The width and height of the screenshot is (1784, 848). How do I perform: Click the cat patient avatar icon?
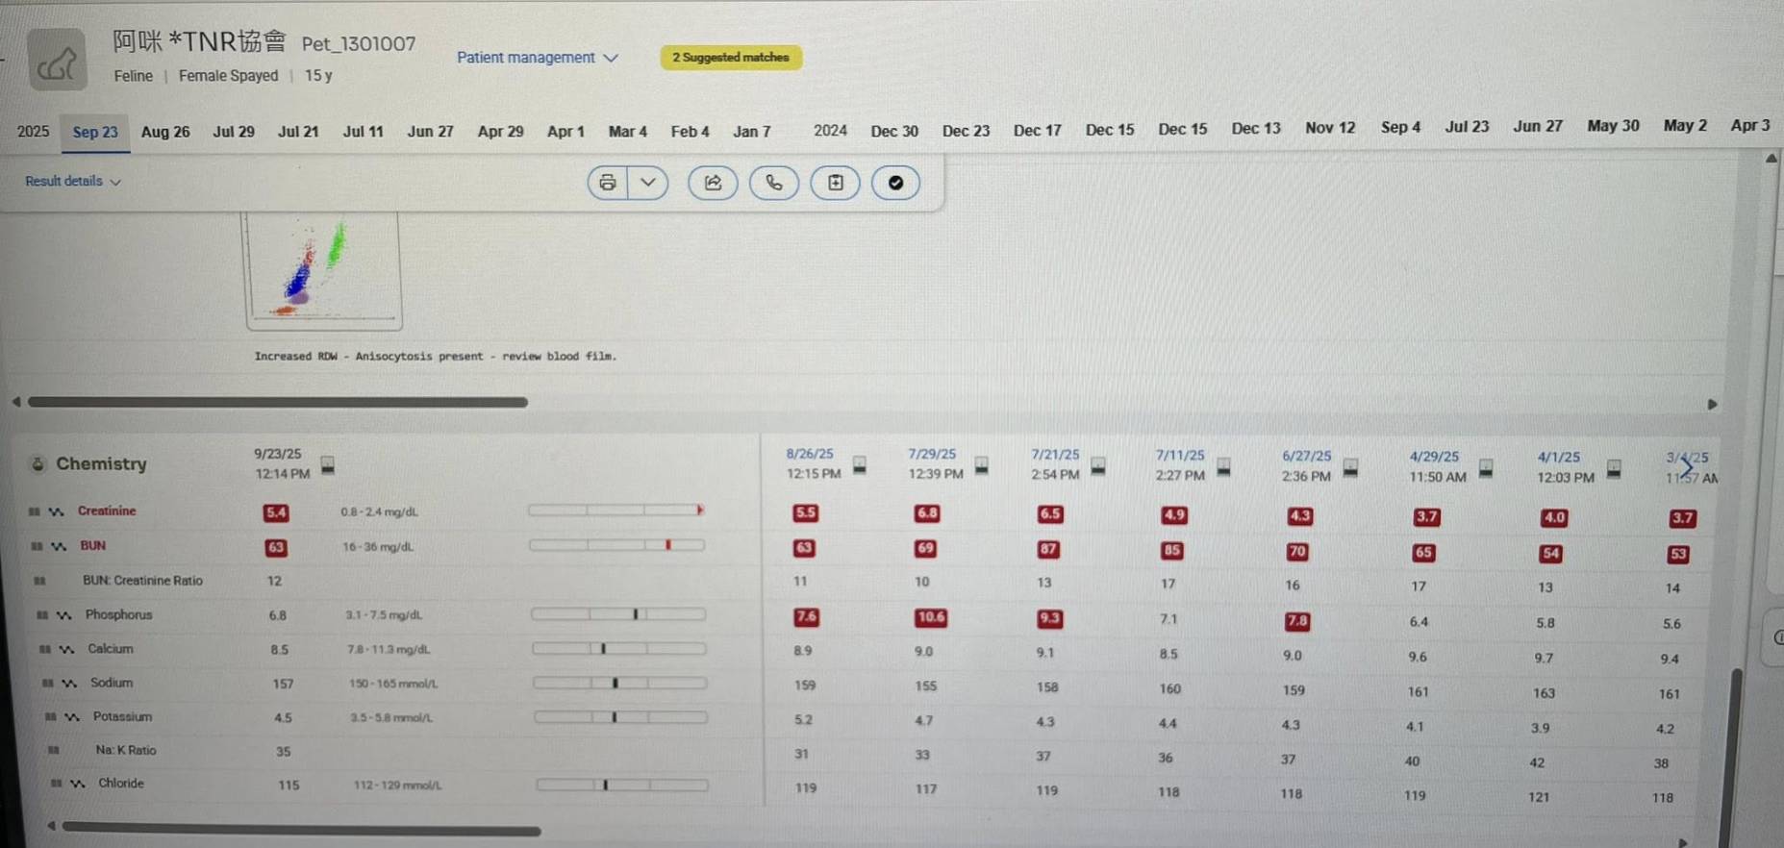tap(58, 62)
